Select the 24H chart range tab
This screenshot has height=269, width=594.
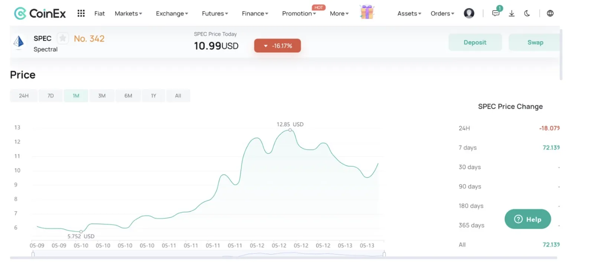(x=24, y=96)
